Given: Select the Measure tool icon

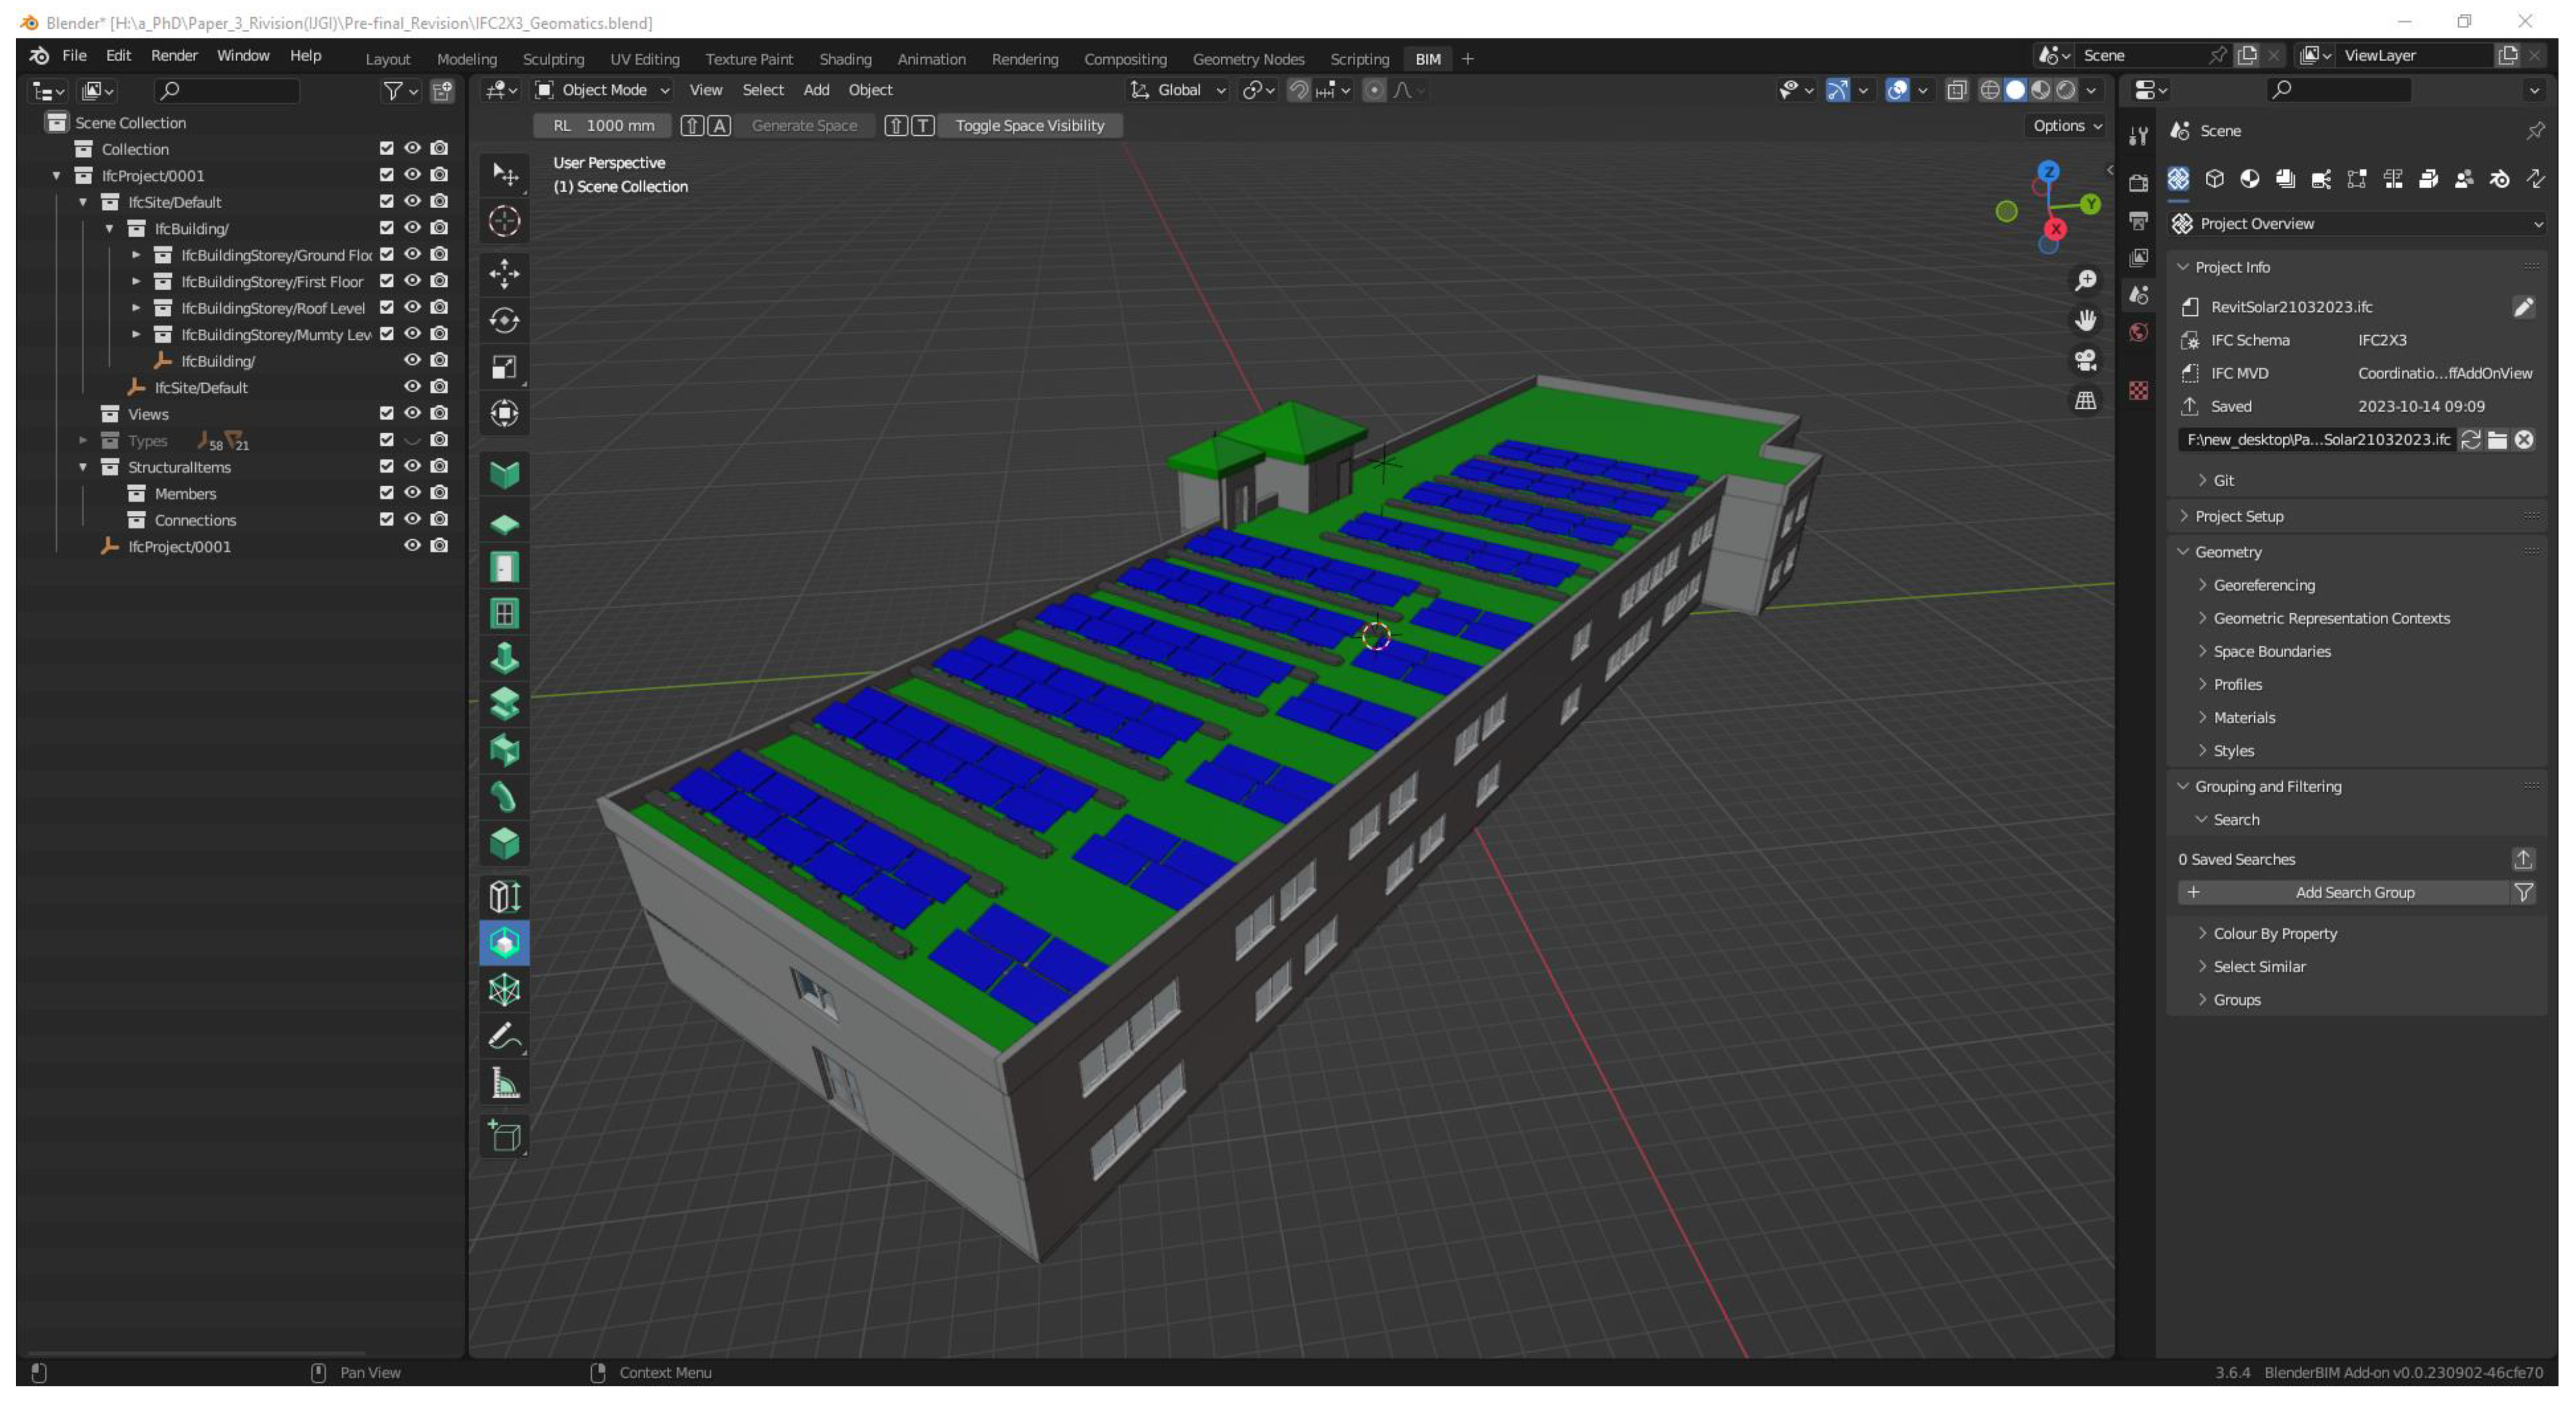Looking at the screenshot, I should pos(504,1084).
